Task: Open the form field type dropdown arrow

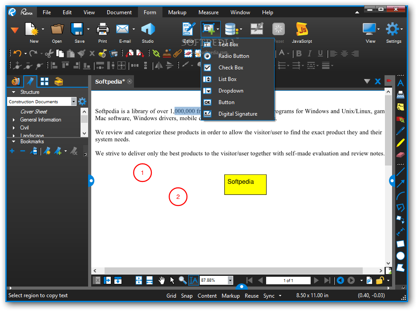Action: [218, 29]
